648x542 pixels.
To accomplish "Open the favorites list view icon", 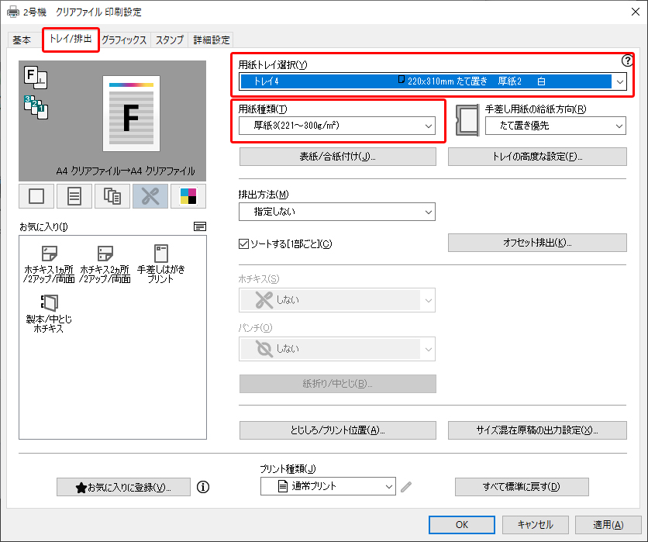I will [x=200, y=226].
